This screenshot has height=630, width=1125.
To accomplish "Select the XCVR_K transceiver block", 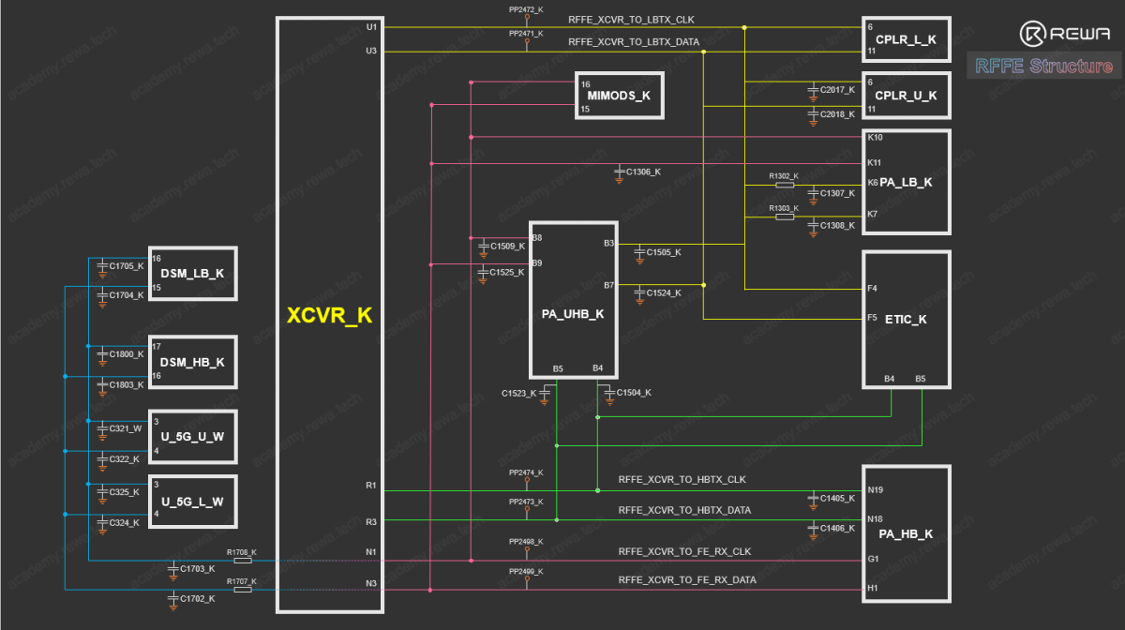I will pos(330,315).
